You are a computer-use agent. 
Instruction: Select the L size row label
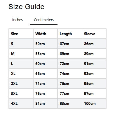tap(12, 64)
